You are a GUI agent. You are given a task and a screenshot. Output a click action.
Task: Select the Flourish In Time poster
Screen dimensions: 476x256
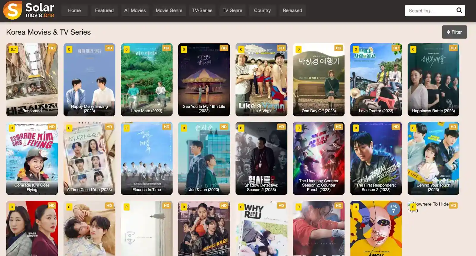[x=147, y=158]
